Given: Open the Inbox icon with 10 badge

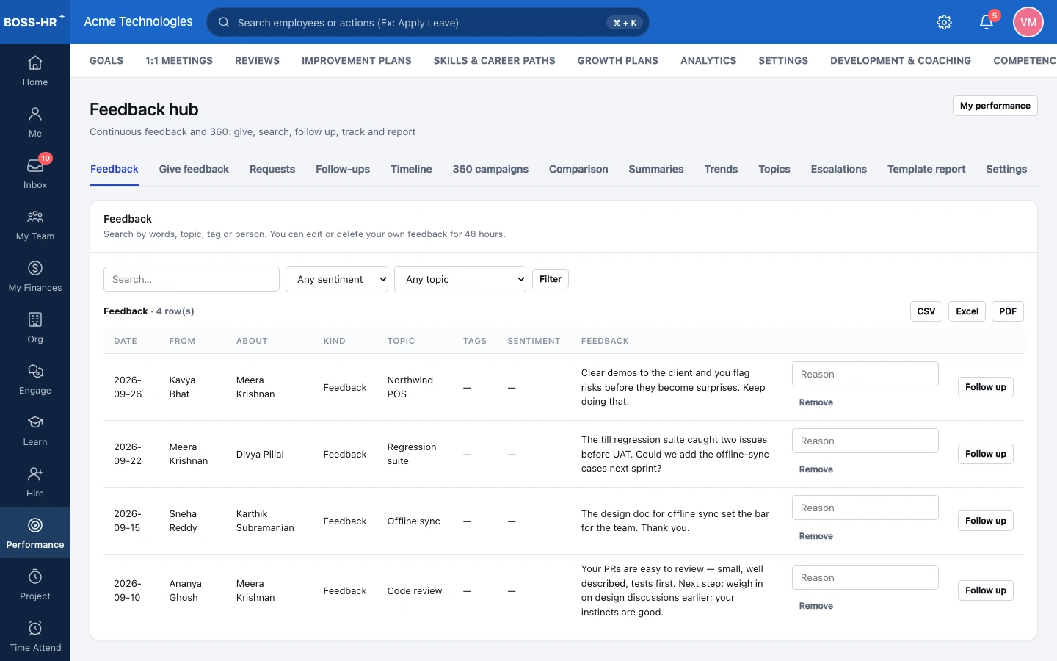Looking at the screenshot, I should tap(35, 165).
